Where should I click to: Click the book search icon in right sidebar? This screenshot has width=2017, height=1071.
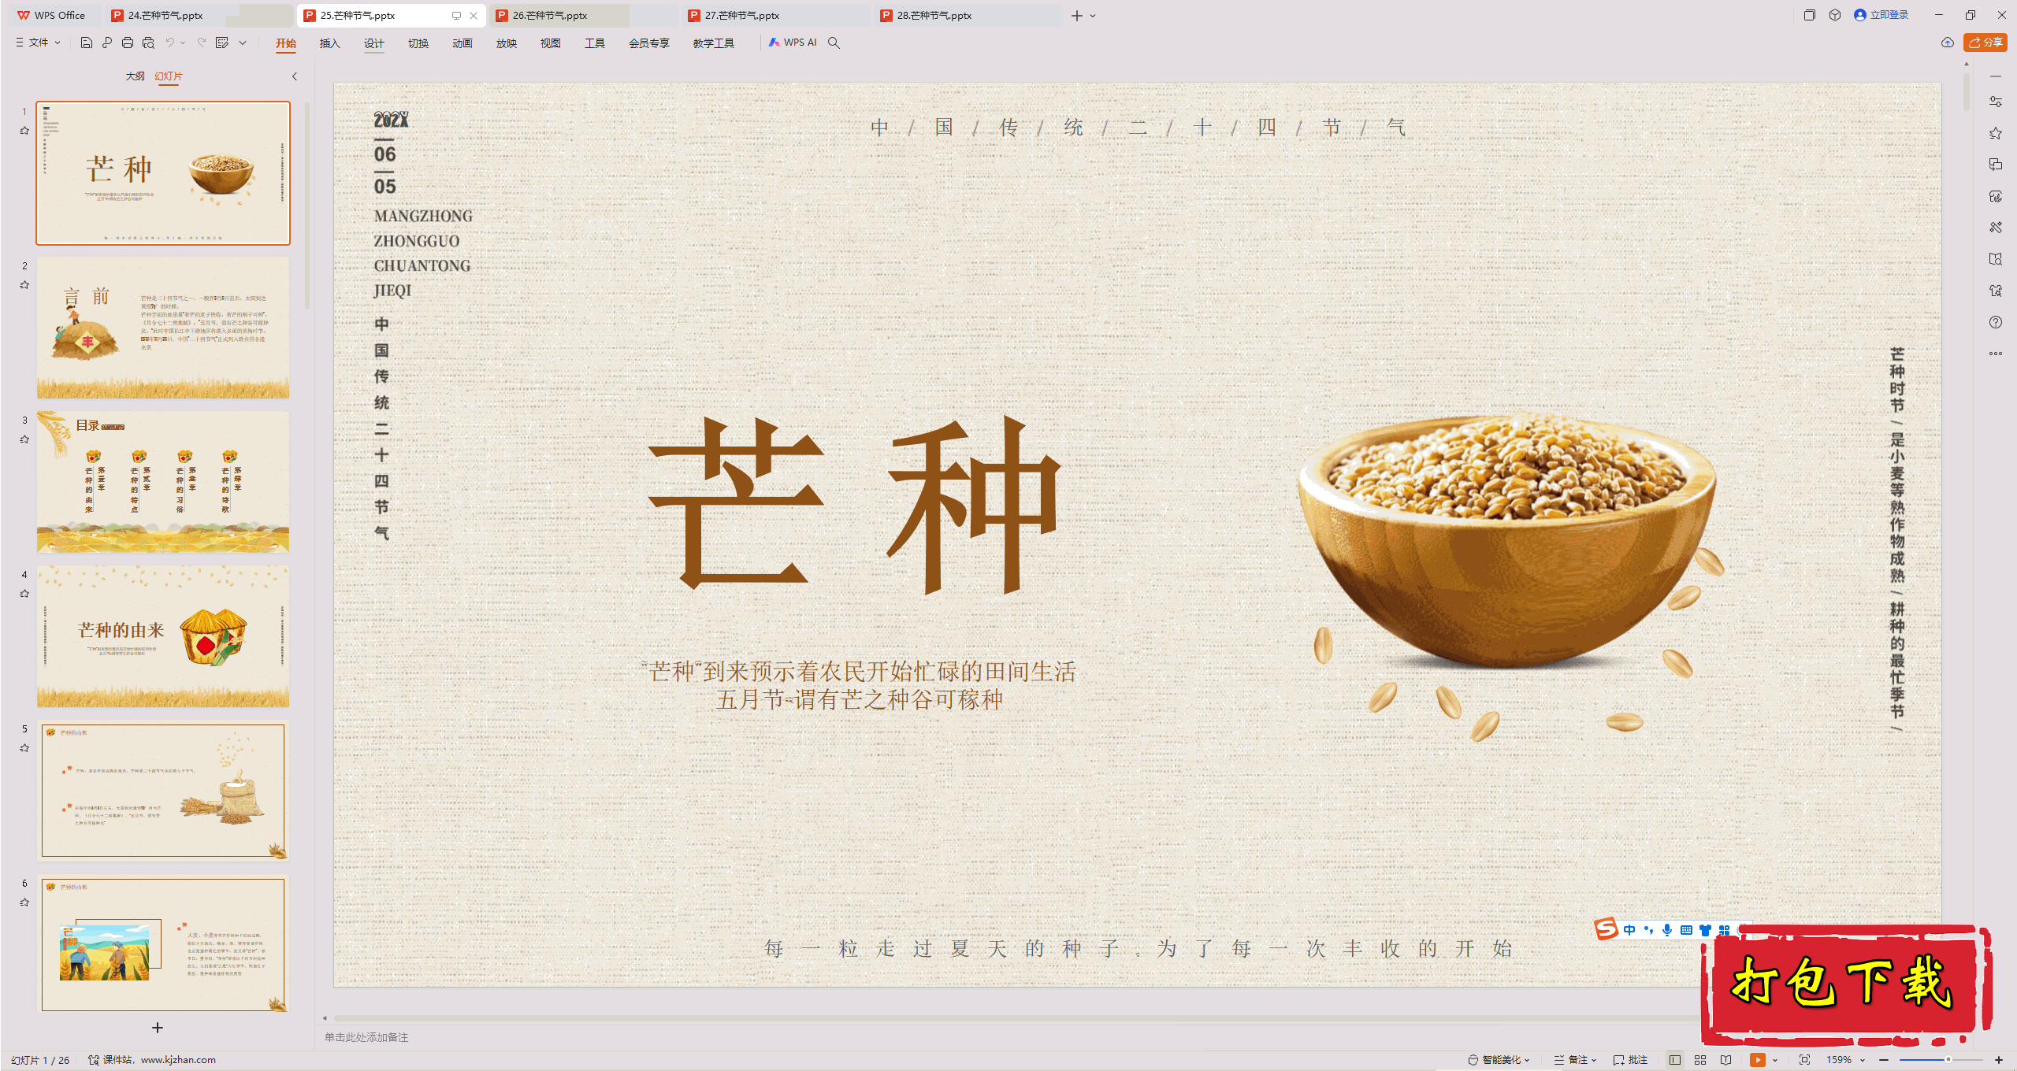pos(1996,259)
